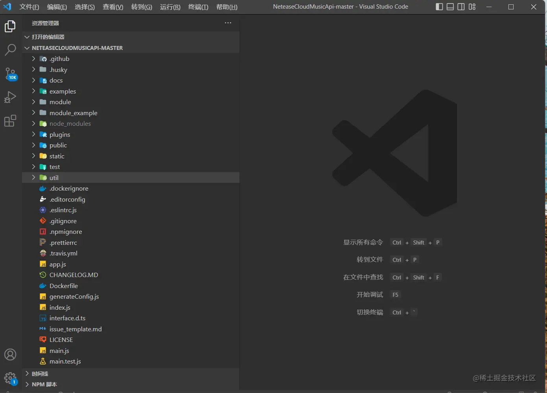Open the 编辑(E) menu
The height and width of the screenshot is (393, 547).
coord(57,7)
